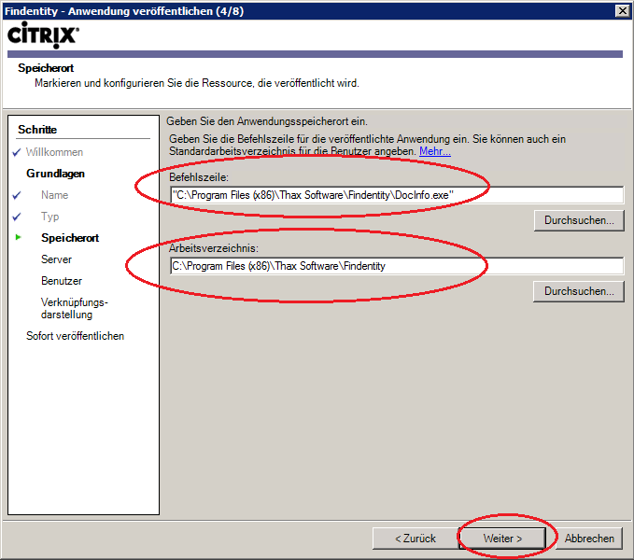Close the Findentity wizard window
634x560 pixels.
[622, 11]
